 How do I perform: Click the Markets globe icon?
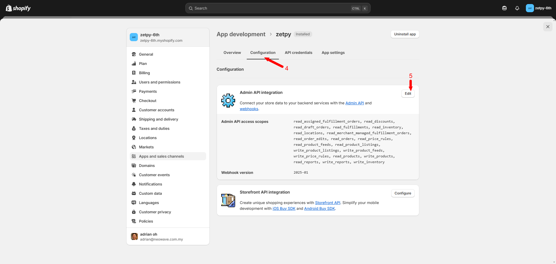coord(134,147)
